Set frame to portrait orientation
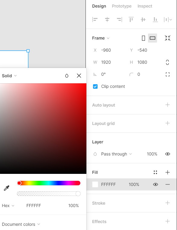 coord(143,38)
